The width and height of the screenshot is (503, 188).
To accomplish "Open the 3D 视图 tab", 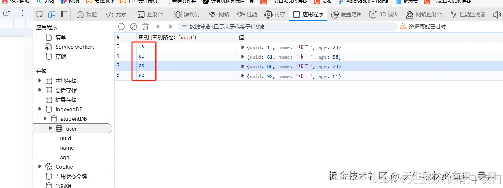I will pyautogui.click(x=384, y=15).
